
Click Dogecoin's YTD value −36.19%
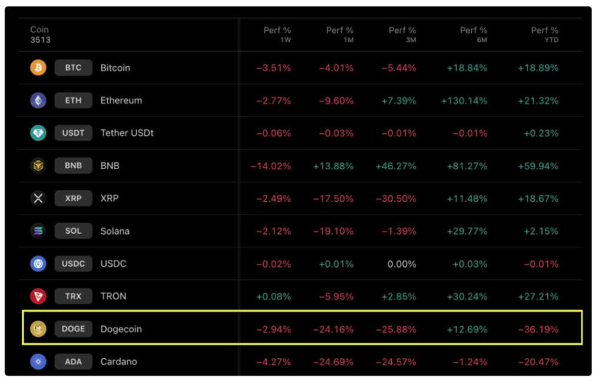pyautogui.click(x=541, y=329)
